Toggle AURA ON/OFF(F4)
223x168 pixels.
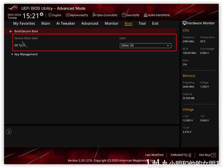(157, 15)
